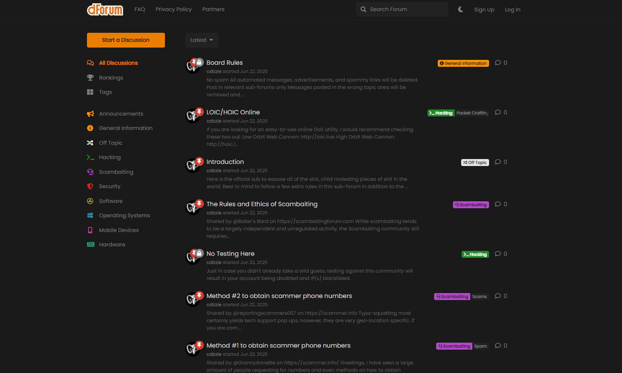Select the Rankings trophy icon in sidebar

click(x=90, y=77)
